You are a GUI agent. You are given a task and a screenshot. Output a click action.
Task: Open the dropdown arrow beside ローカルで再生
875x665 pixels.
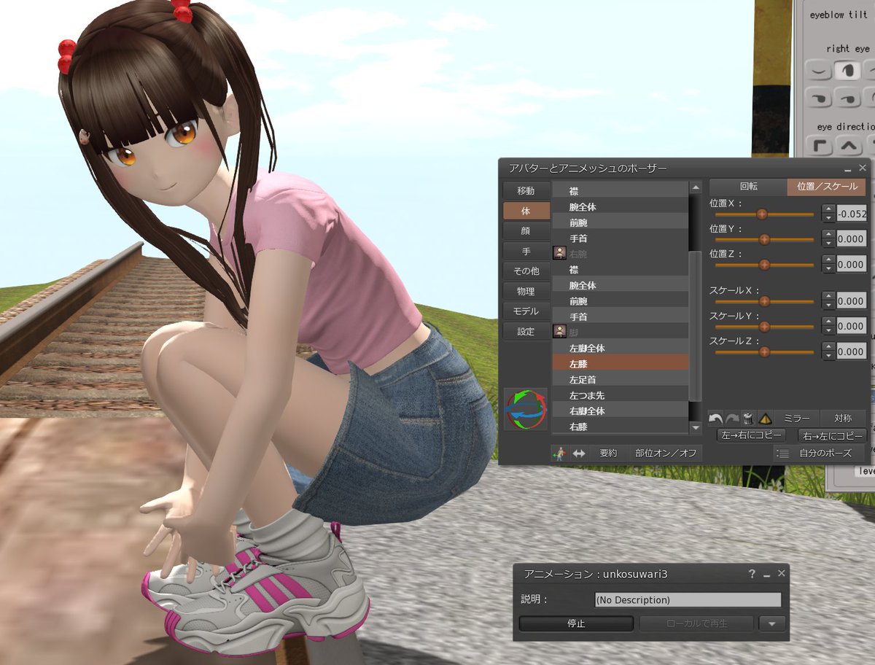[x=772, y=624]
